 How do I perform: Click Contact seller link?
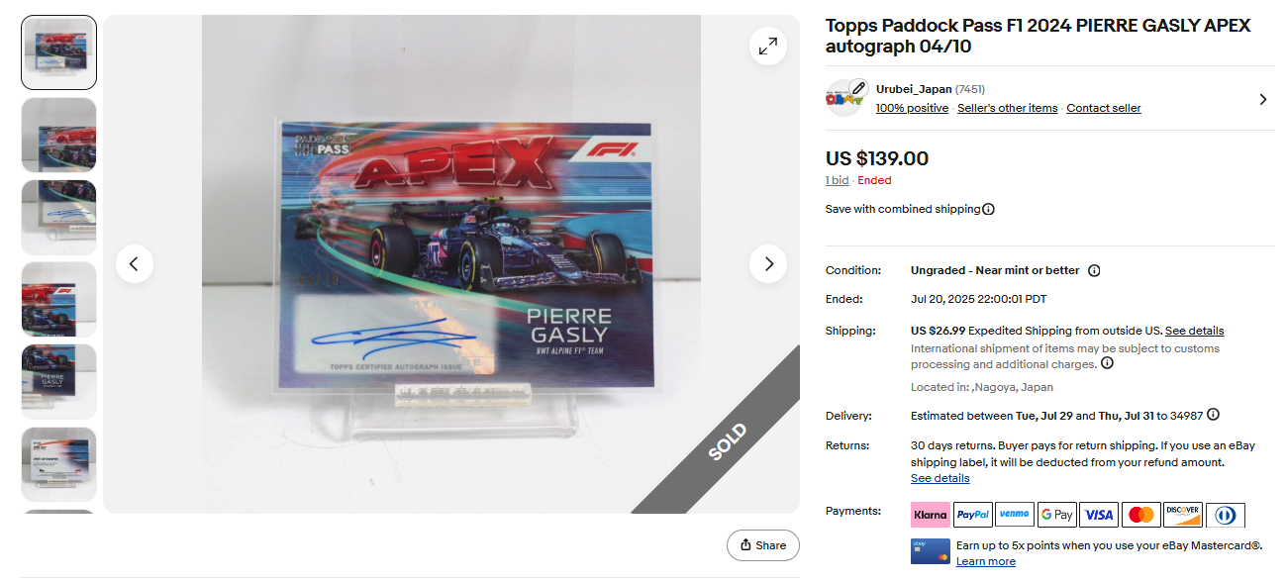point(1104,108)
